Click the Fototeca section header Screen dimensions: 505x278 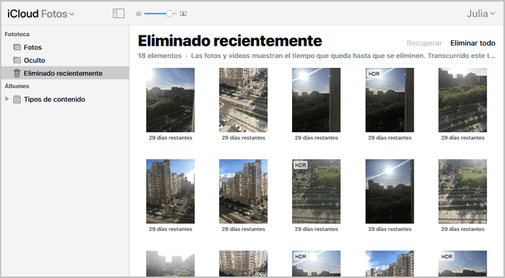coord(17,34)
